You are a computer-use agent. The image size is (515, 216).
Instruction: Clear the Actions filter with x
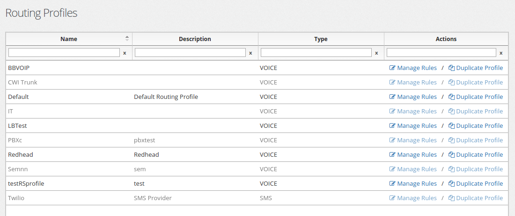(x=501, y=53)
